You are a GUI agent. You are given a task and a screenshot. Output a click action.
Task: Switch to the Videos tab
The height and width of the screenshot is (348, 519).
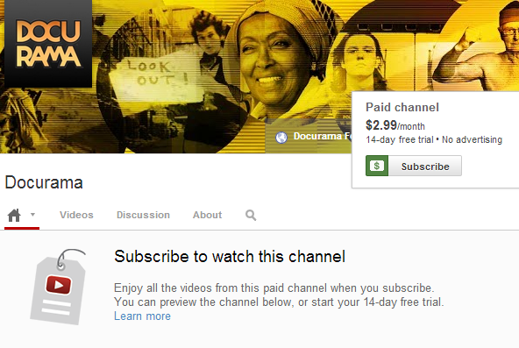76,215
